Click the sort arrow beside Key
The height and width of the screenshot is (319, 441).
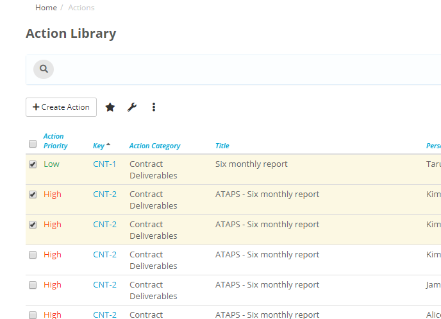[108, 144]
